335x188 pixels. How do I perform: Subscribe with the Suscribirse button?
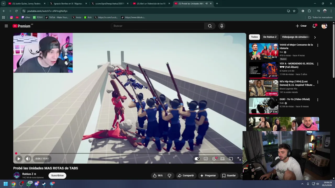(x=57, y=175)
